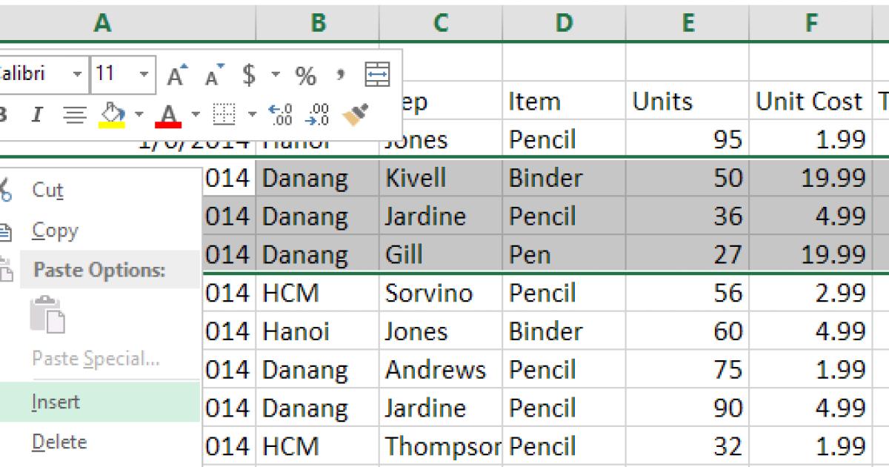Apply Percent Style formatting

[305, 75]
